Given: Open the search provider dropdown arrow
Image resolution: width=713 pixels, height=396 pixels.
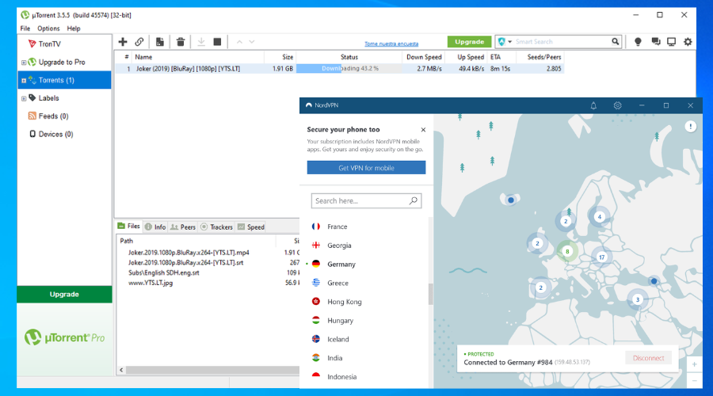Looking at the screenshot, I should (x=509, y=42).
